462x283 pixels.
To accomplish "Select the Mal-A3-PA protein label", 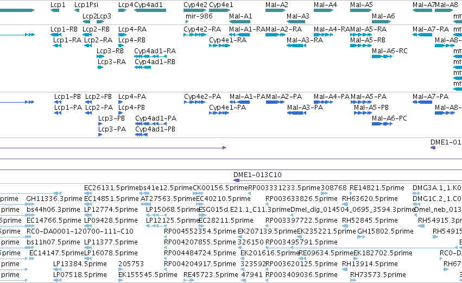I will 305,108.
